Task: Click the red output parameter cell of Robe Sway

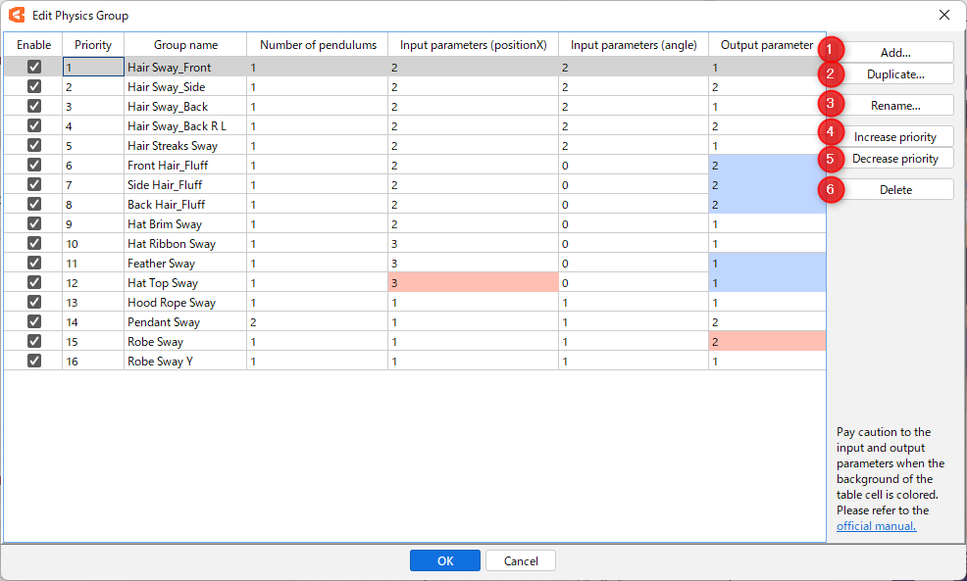Action: [766, 342]
